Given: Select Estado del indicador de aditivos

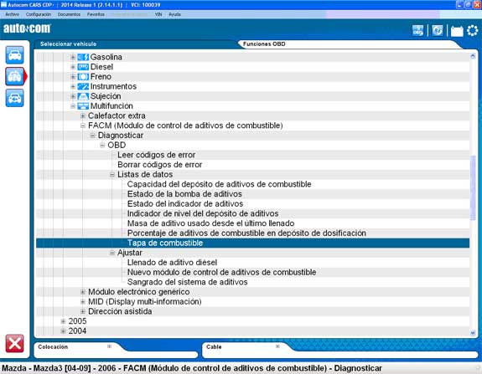Looking at the screenshot, I should [x=185, y=204].
